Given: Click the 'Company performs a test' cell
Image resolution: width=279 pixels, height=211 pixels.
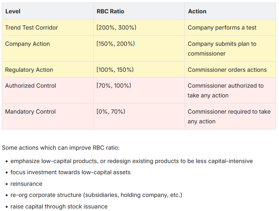Looking at the screenshot, I should tap(221, 27).
